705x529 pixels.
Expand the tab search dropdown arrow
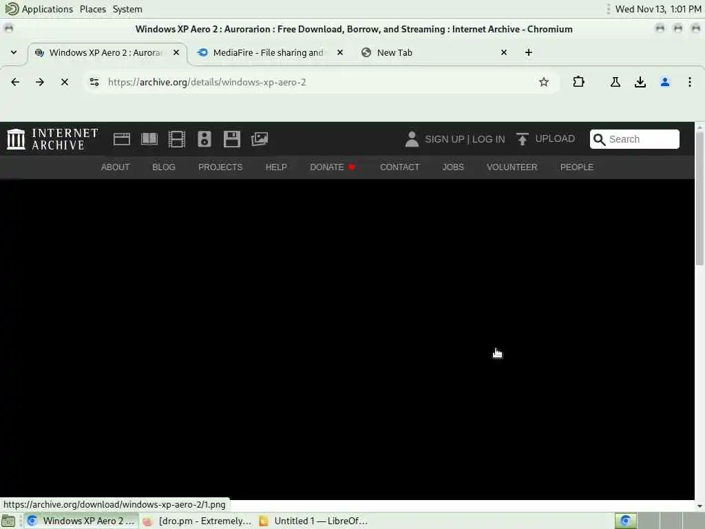(14, 52)
